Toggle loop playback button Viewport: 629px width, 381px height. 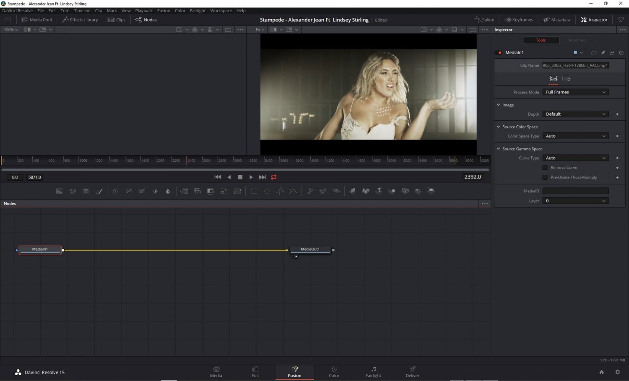pos(274,177)
